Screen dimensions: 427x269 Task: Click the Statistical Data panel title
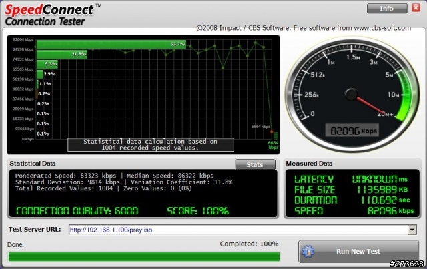point(33,164)
